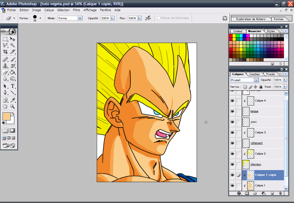Select the Blur tool

coord(5,79)
